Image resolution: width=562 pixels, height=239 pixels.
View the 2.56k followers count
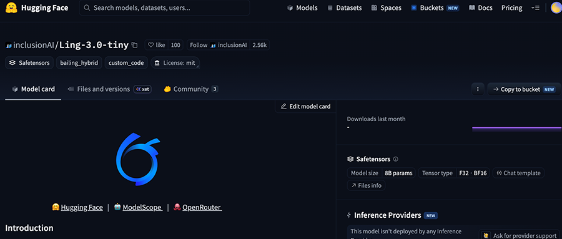coord(260,45)
